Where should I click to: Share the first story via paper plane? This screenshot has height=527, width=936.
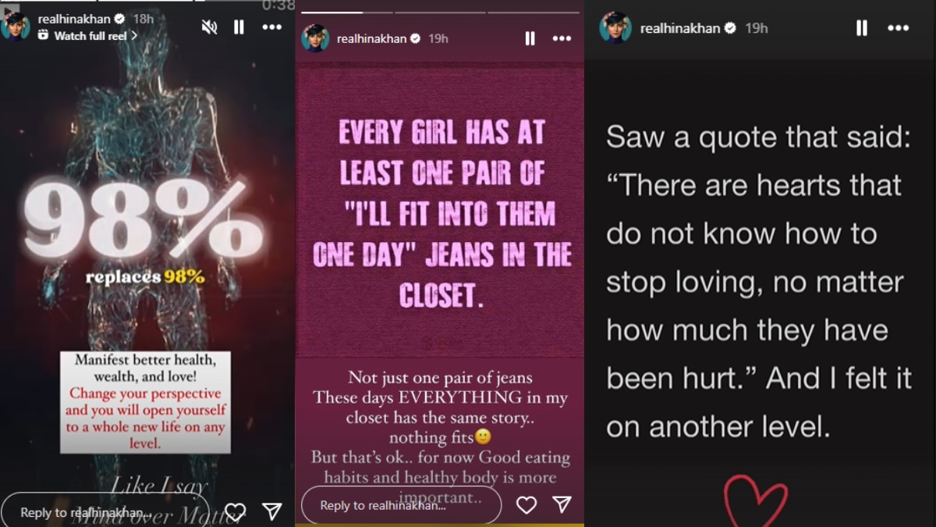tap(271, 511)
